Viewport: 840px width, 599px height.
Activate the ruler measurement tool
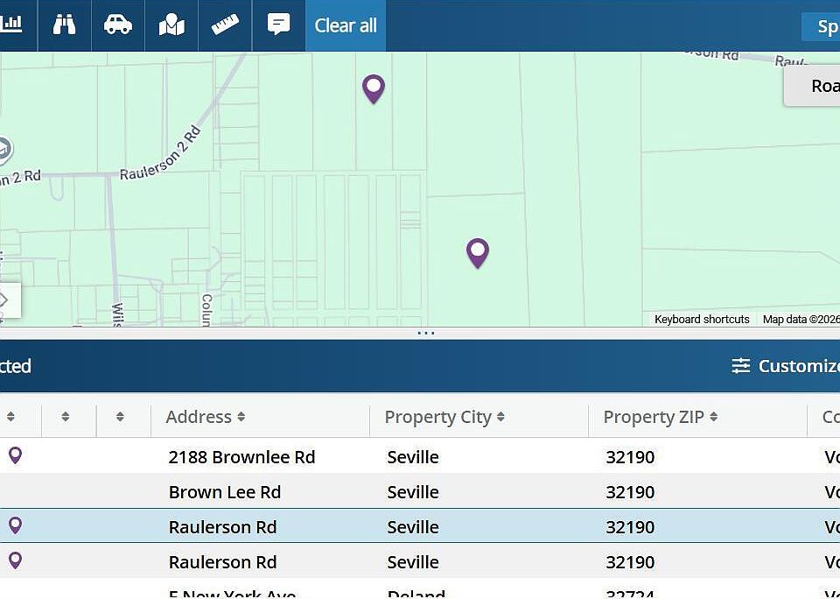coord(225,25)
